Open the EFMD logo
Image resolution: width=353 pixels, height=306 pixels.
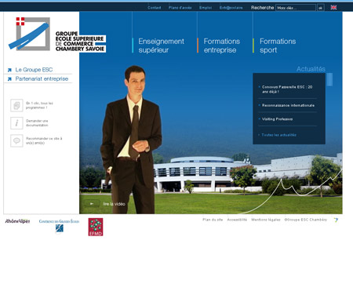(x=96, y=227)
